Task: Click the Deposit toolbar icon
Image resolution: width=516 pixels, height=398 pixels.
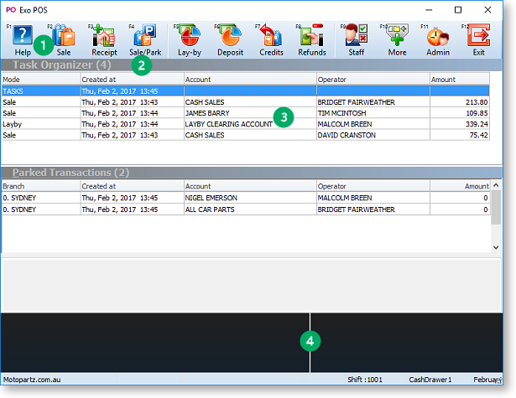Action: coord(231,39)
